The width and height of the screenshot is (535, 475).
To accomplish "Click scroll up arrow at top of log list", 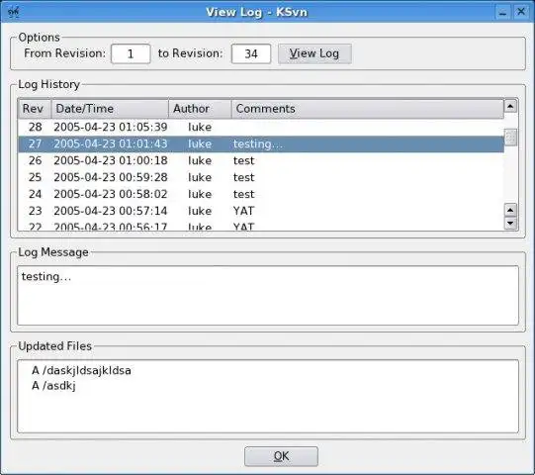I will pos(510,106).
